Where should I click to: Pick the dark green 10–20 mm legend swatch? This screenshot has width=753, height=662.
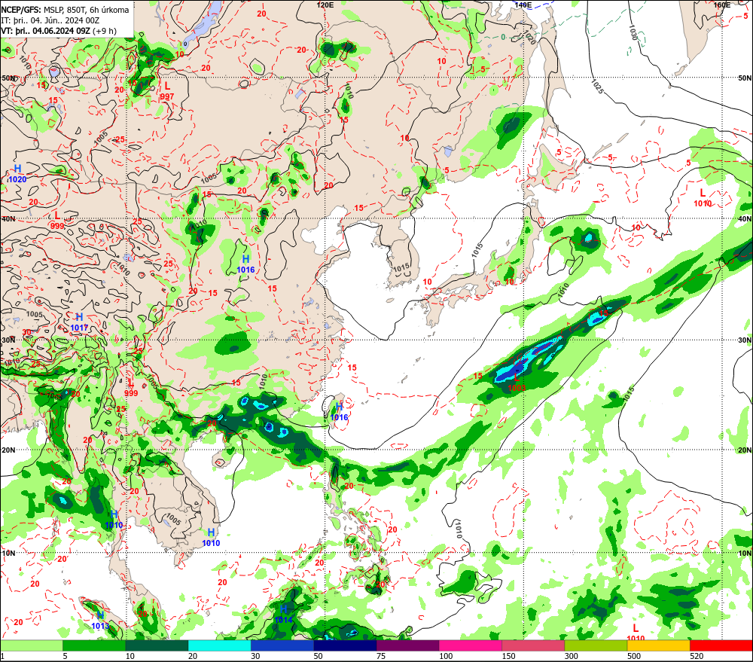click(157, 645)
